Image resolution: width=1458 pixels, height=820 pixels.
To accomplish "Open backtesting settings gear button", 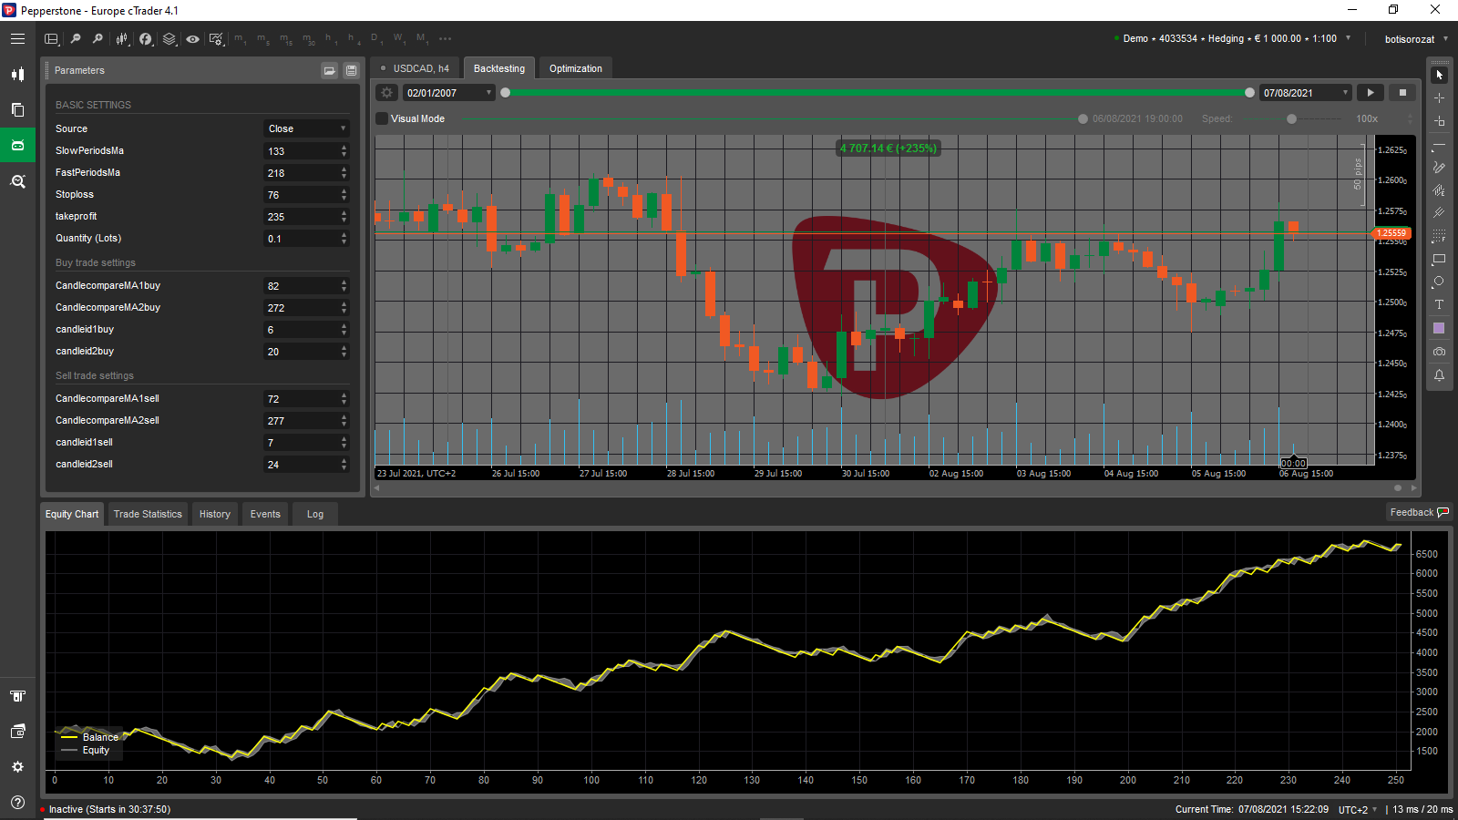I will point(387,93).
